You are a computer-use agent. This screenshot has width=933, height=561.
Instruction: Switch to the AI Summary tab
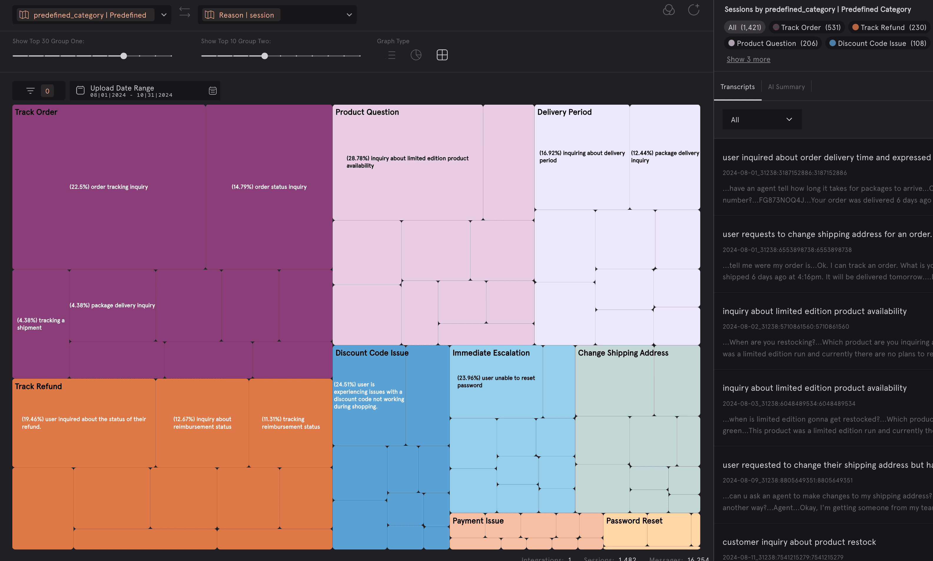pos(786,87)
